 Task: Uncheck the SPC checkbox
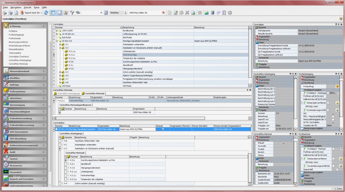point(333,114)
